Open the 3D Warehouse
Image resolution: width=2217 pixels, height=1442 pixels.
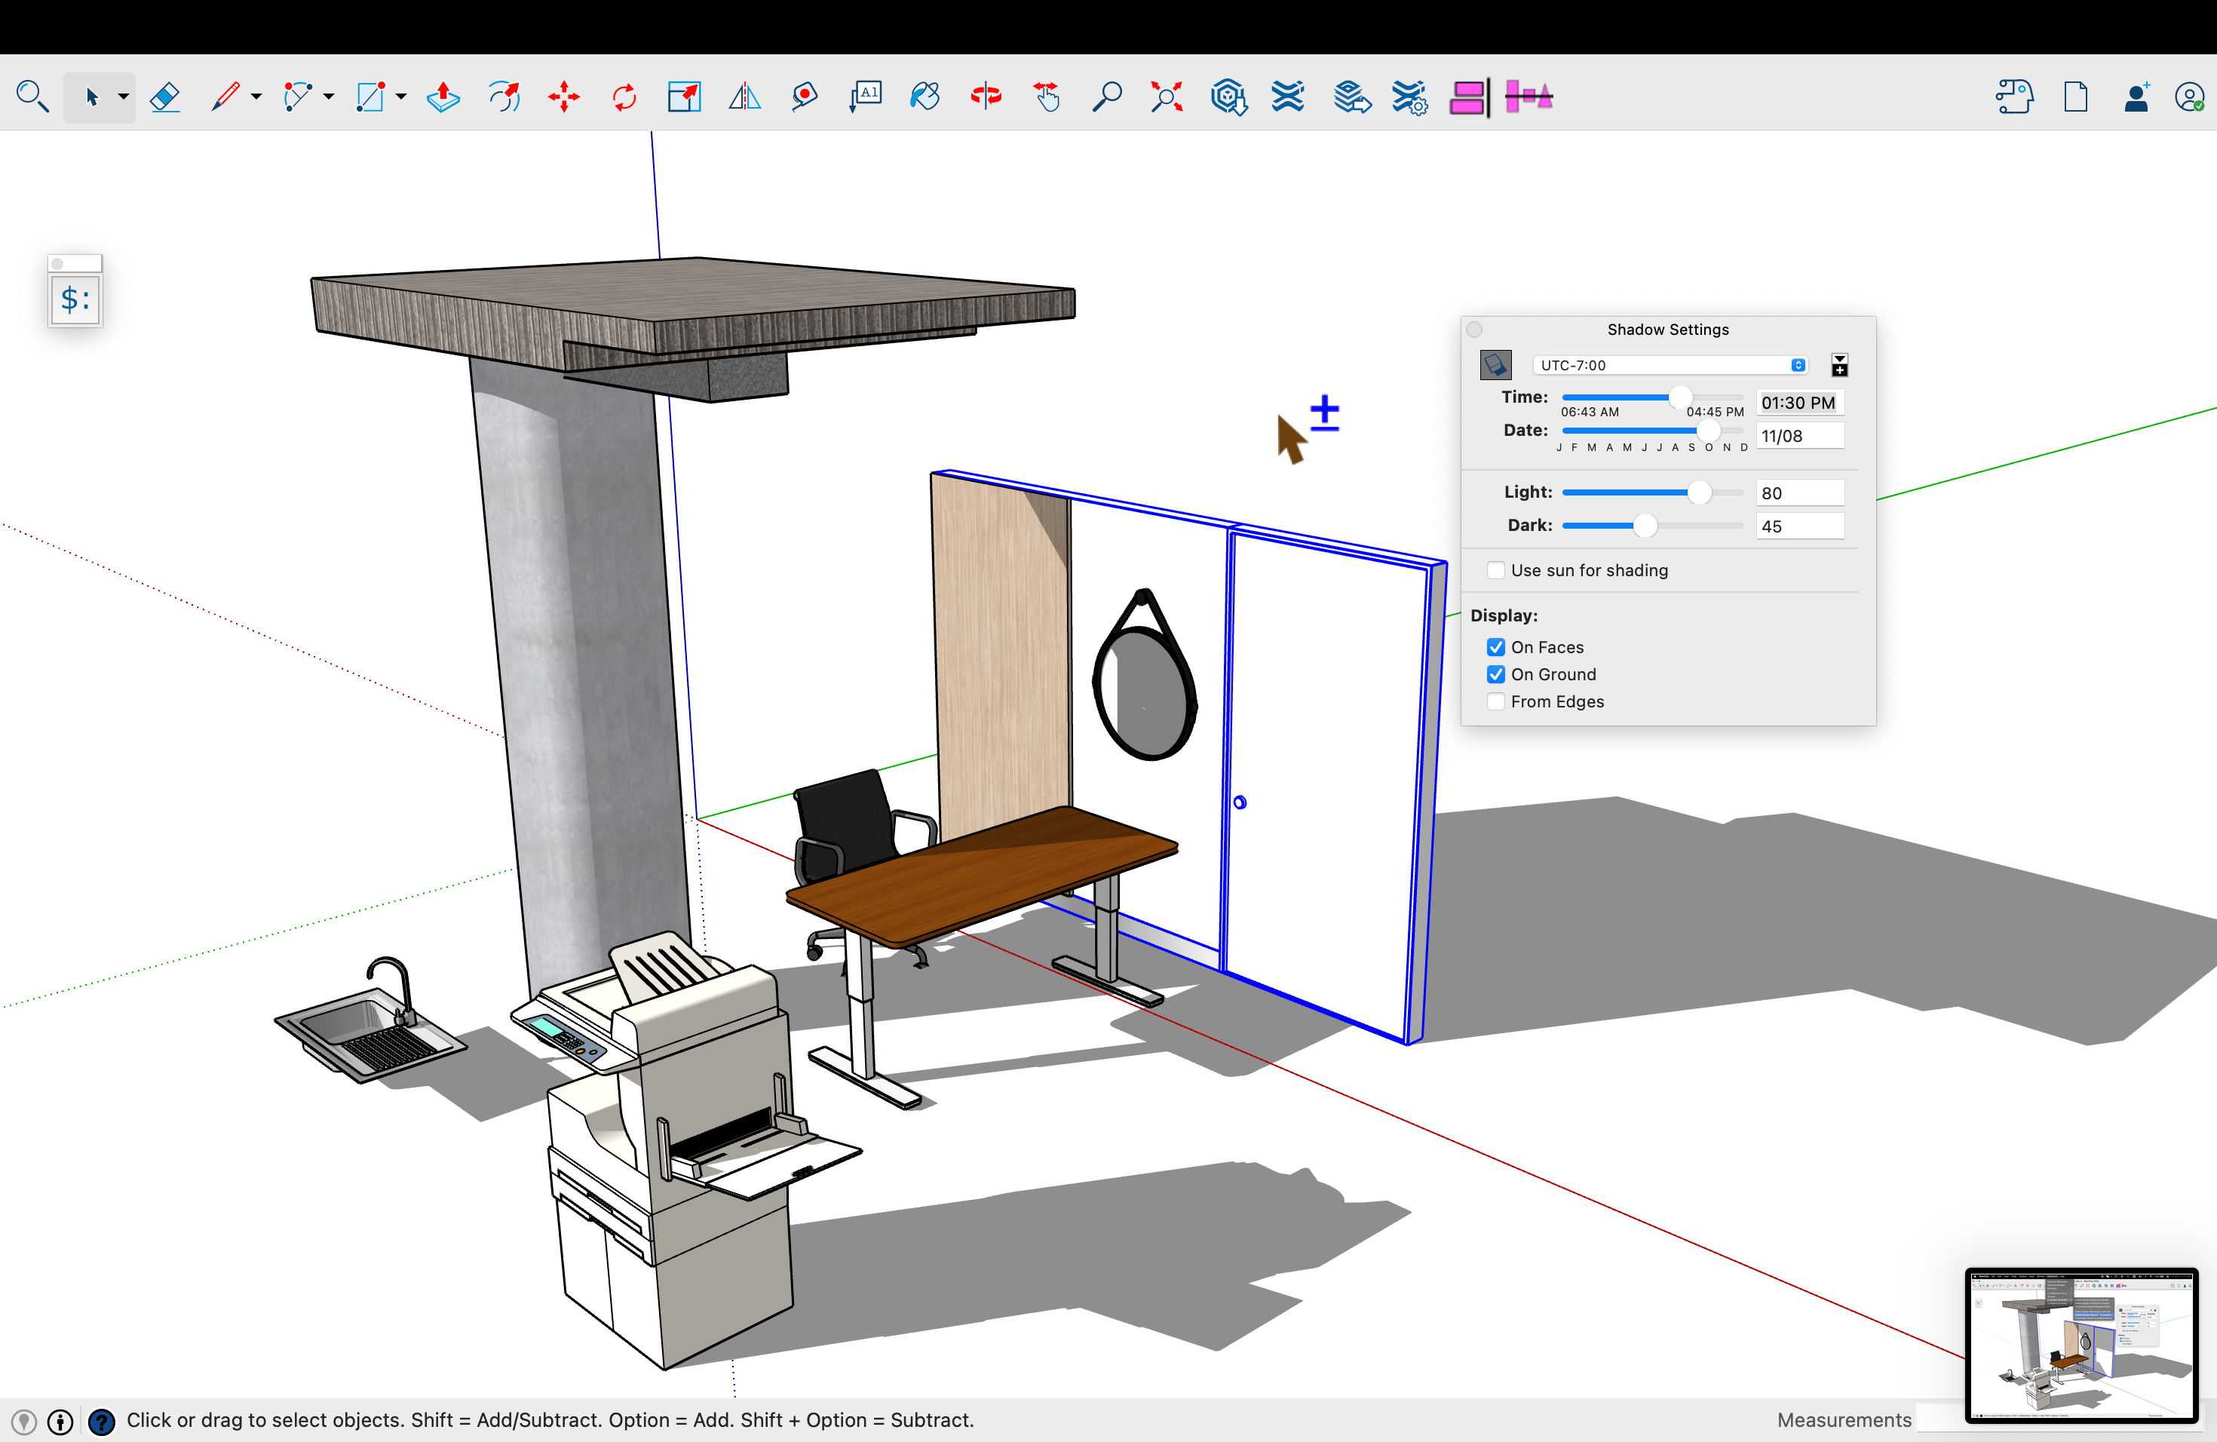[x=1228, y=97]
